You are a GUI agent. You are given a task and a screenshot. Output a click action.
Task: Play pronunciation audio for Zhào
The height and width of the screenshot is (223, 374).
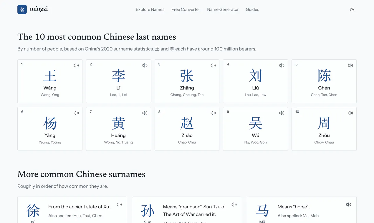(x=213, y=113)
